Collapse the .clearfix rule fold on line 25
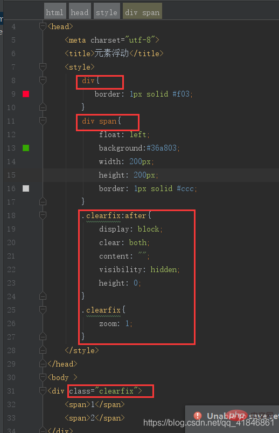This screenshot has width=279, height=433. coord(43,309)
